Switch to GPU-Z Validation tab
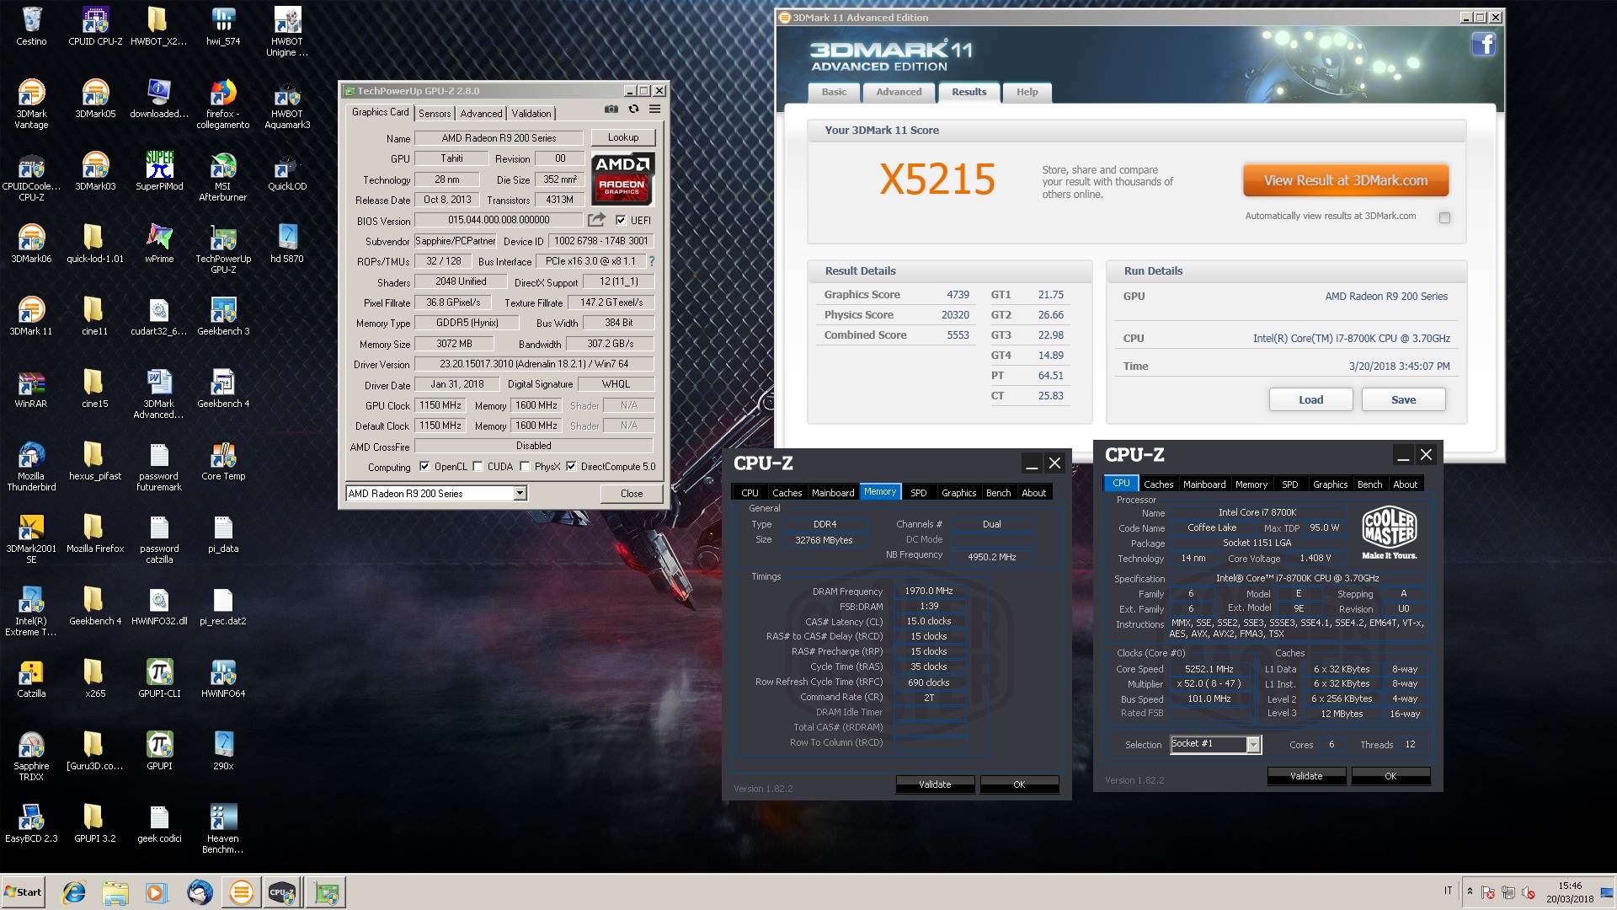 (x=531, y=114)
